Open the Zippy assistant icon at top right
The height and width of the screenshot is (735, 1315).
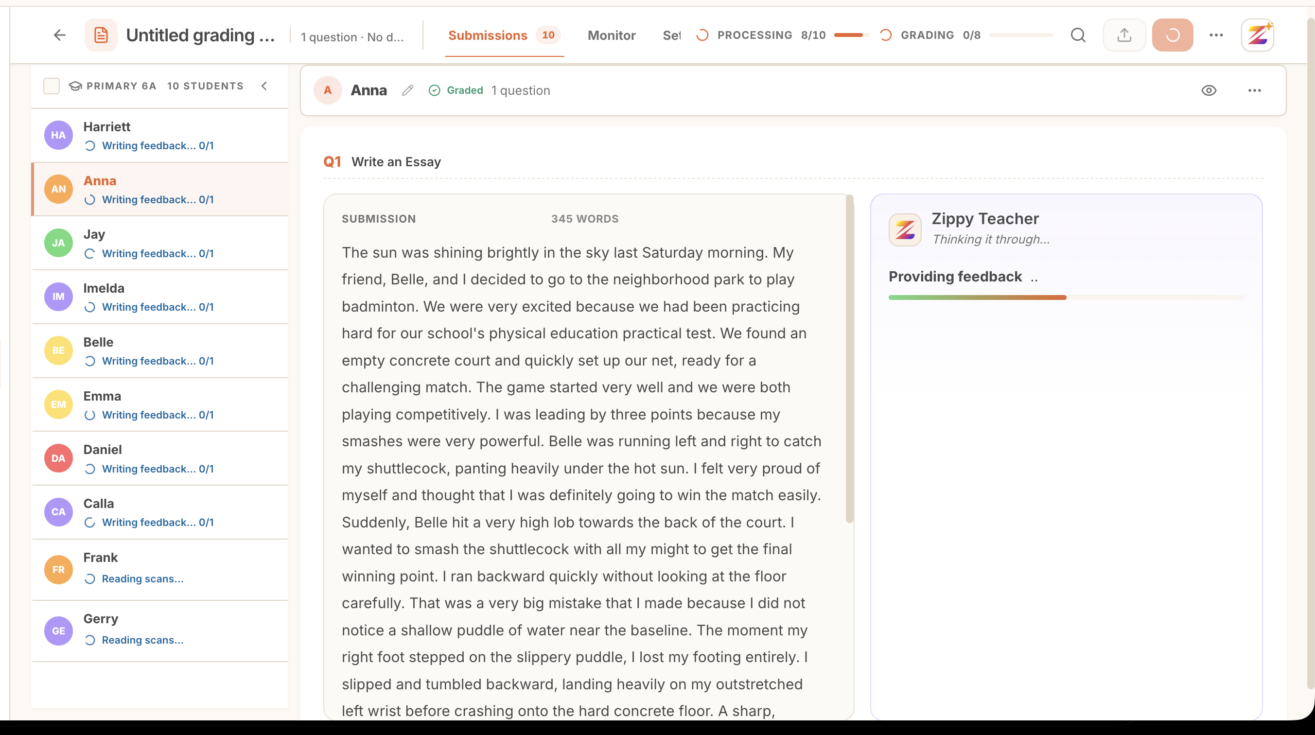[1258, 35]
